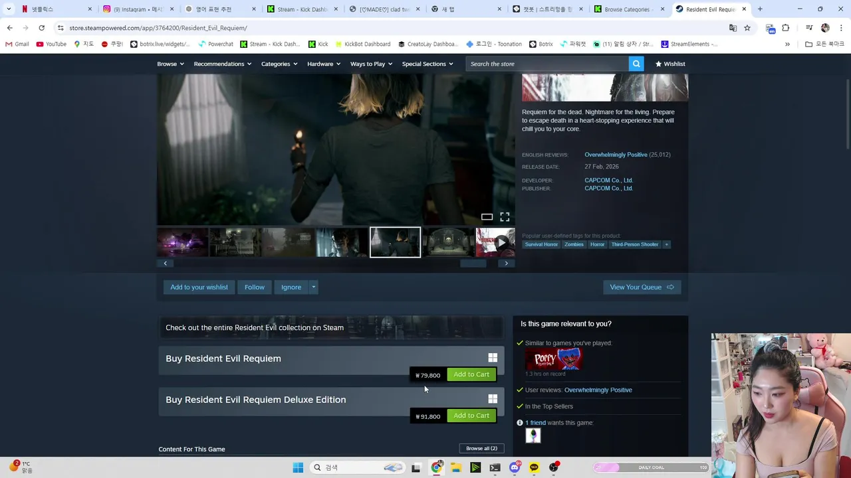The height and width of the screenshot is (478, 851).
Task: Click the Survival Horror tag
Action: 541,244
